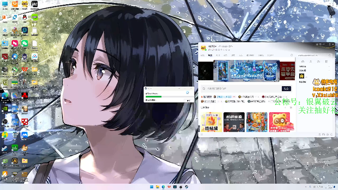
Task: Open the SE shield desktop icon
Action: pos(25,57)
